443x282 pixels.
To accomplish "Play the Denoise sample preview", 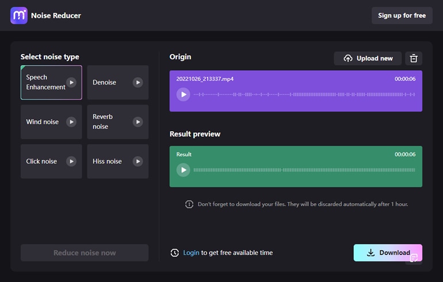I will tap(138, 82).
